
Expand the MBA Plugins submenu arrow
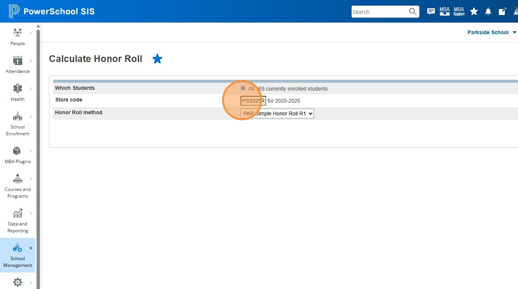click(x=31, y=151)
